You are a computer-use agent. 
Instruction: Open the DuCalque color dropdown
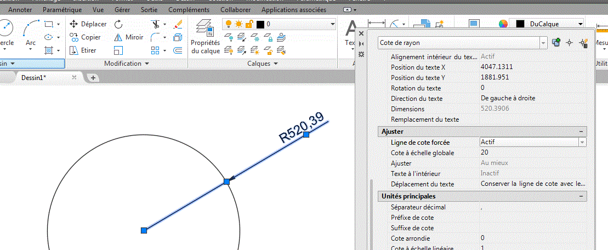tap(580, 24)
